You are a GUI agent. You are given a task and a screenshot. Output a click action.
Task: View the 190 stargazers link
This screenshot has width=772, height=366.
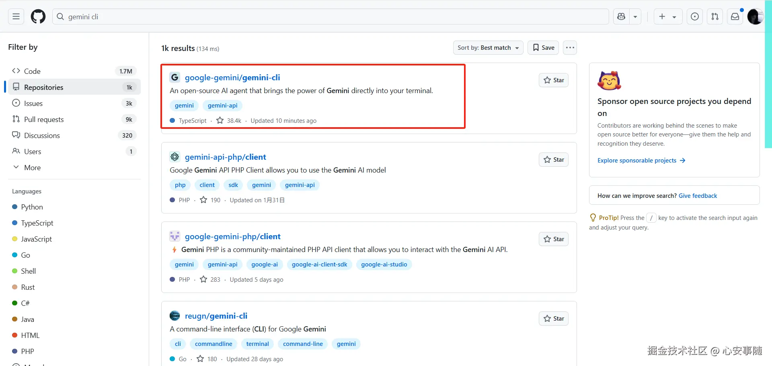pos(210,200)
